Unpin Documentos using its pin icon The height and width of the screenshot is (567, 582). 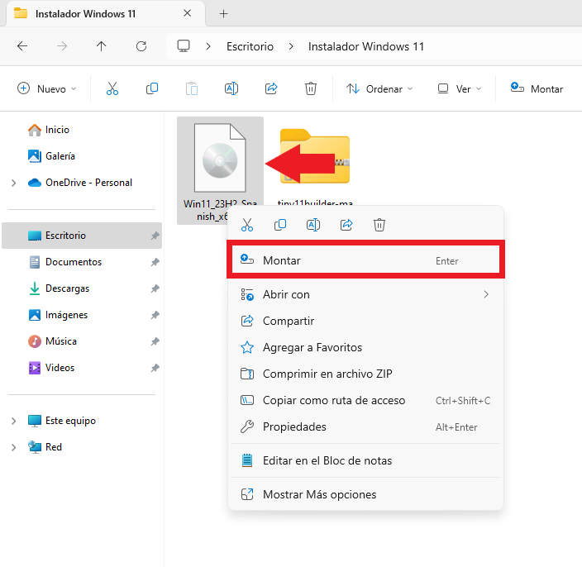(x=155, y=262)
